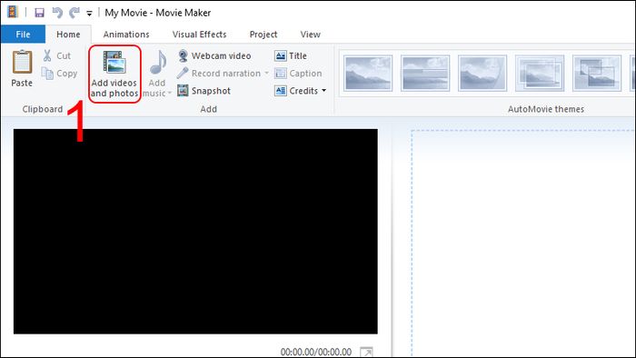Click the Add music note icon
This screenshot has height=358, width=636.
point(157,64)
